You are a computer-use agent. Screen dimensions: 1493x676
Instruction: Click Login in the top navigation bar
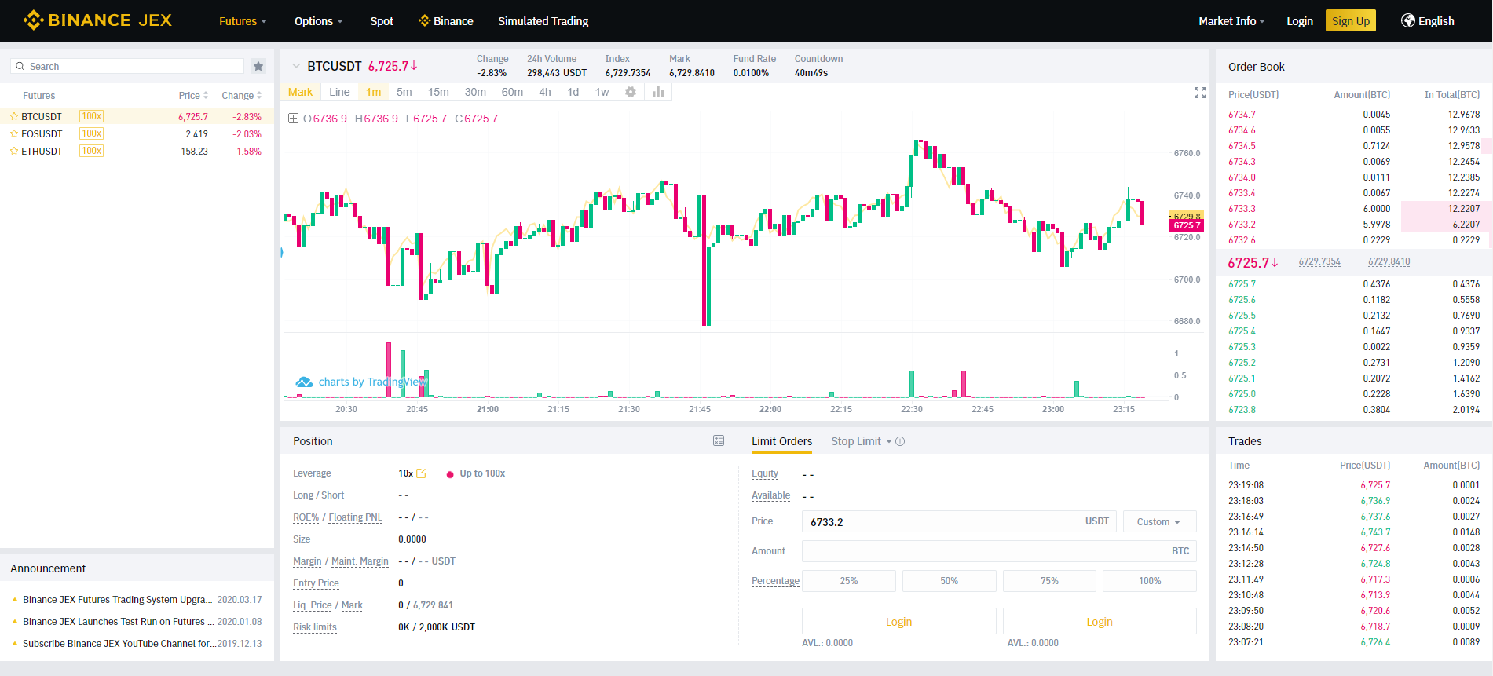coord(1300,21)
